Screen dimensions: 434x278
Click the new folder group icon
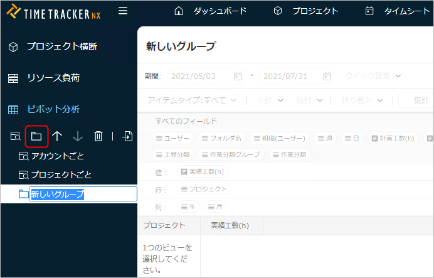tap(37, 136)
